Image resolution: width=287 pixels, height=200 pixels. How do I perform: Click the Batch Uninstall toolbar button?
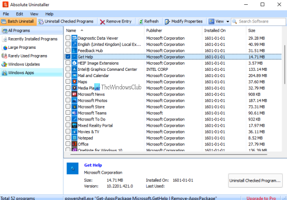pos(18,22)
